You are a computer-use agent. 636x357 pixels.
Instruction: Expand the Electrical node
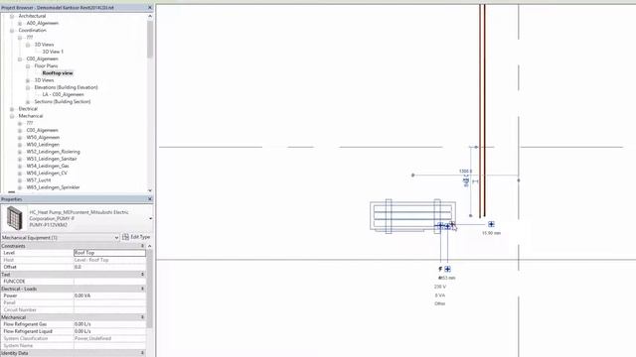[x=12, y=109]
